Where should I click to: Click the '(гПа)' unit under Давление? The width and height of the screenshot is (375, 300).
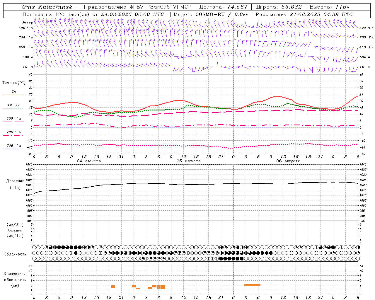click(x=15, y=188)
